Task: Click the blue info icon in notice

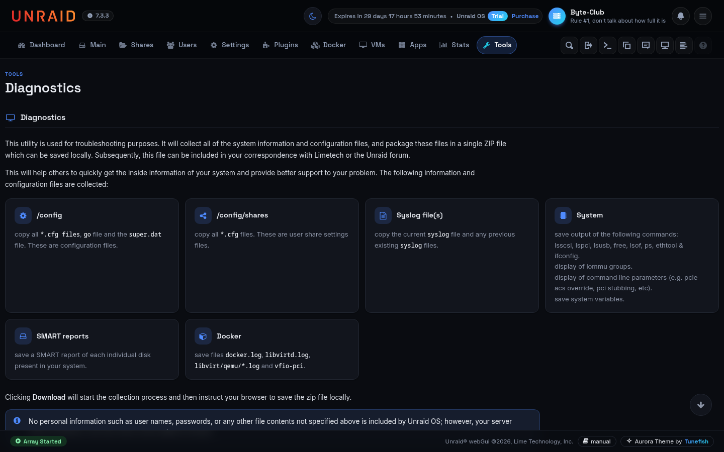Action: [x=17, y=420]
